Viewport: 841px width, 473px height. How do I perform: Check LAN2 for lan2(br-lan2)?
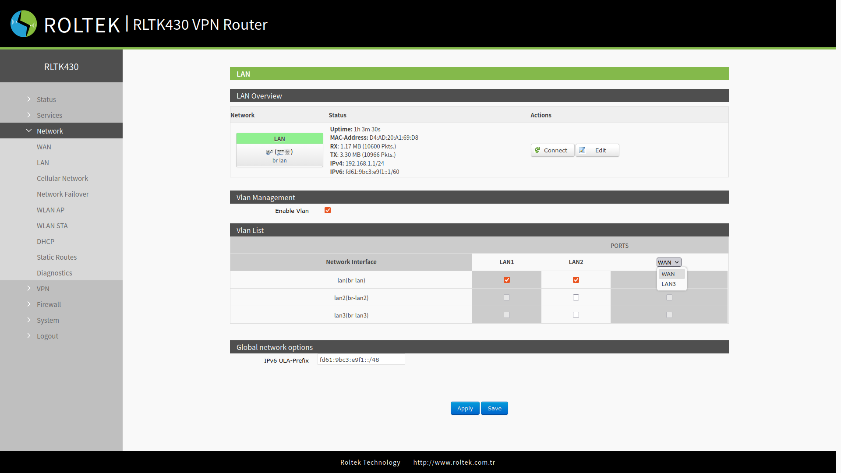(x=576, y=297)
